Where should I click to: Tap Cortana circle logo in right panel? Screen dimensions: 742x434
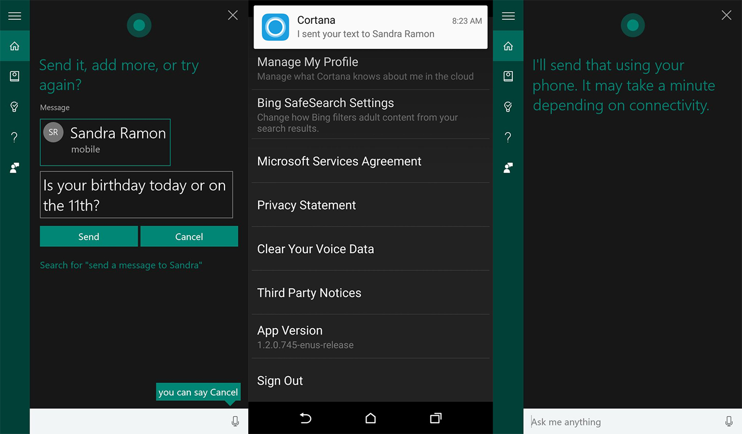point(633,25)
